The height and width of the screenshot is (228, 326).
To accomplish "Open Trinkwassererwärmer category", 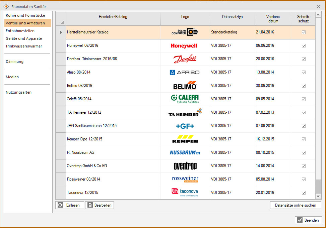I will [x=28, y=46].
